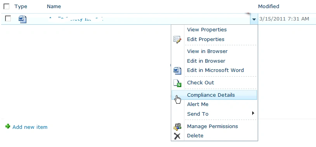Viewport: 316px width, 147px height.
Task: Click the Word document type icon in the row
Action: pyautogui.click(x=23, y=19)
